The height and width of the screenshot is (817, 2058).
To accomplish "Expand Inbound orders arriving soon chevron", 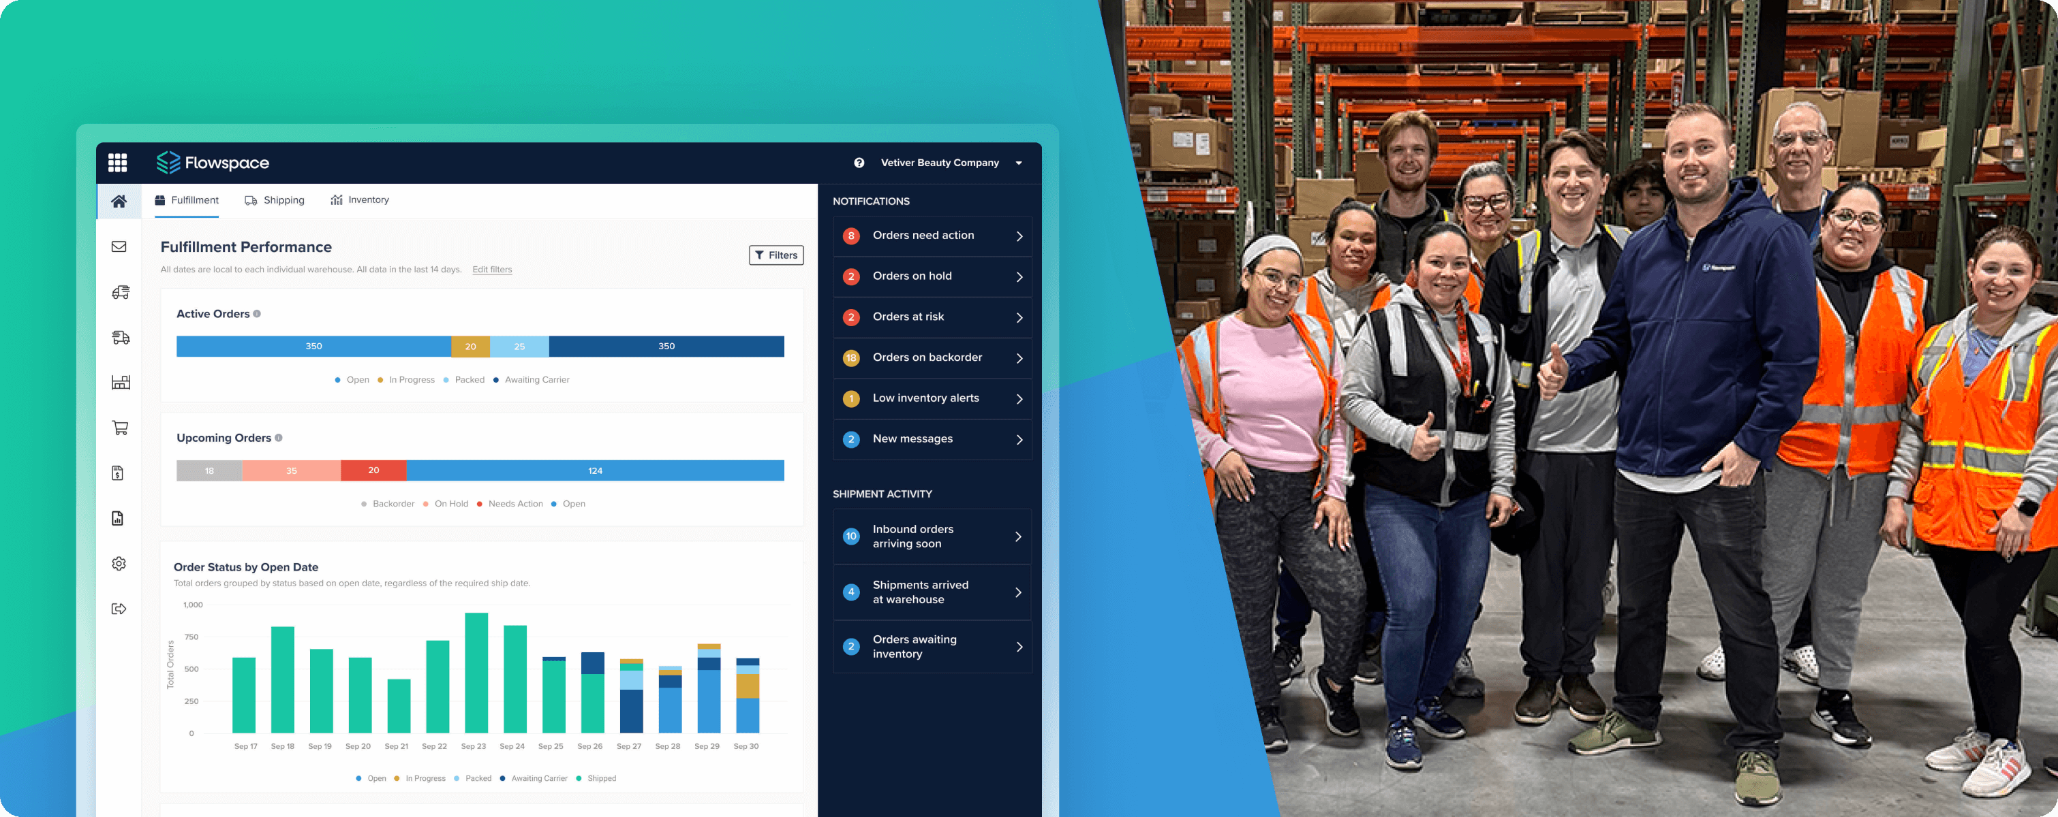I will tap(1019, 537).
